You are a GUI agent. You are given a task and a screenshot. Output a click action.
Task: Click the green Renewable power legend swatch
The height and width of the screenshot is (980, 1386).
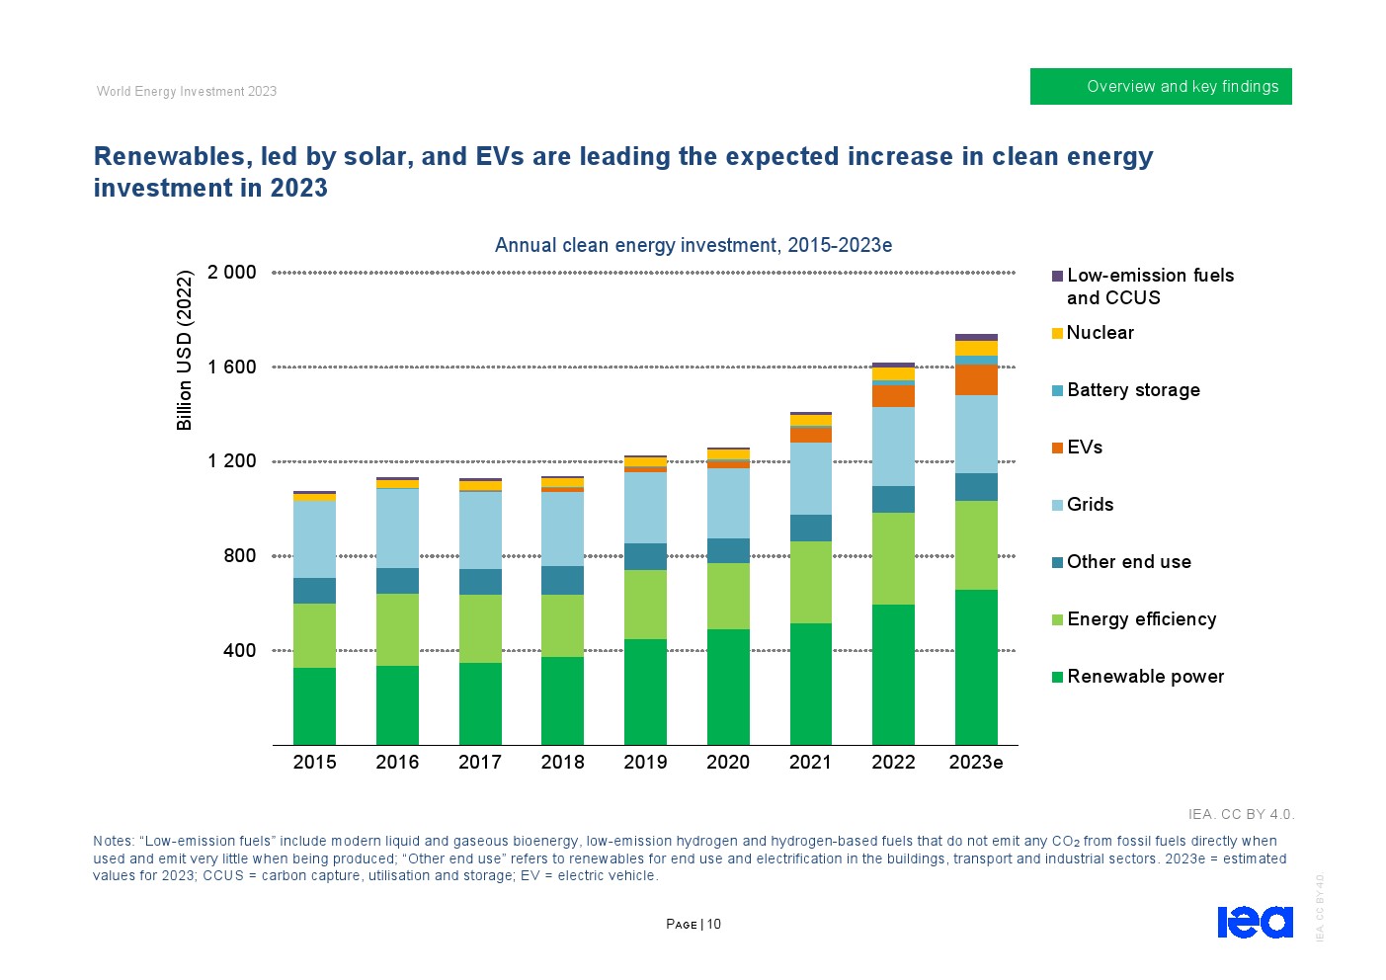coord(1057,677)
